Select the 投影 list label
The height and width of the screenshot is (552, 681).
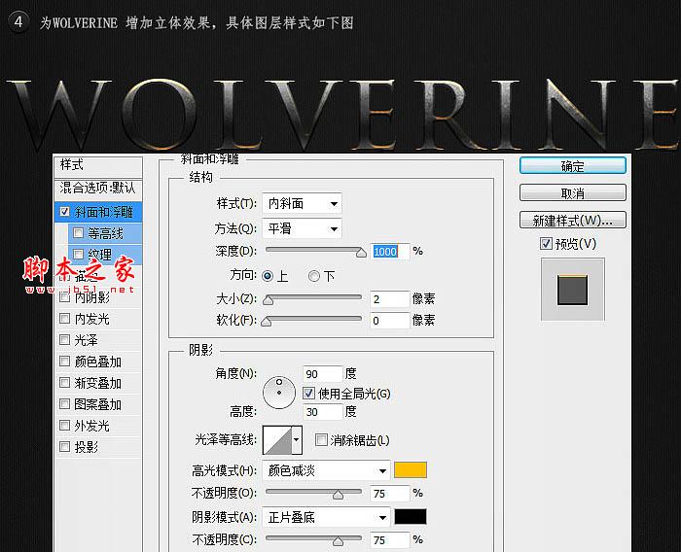[87, 447]
